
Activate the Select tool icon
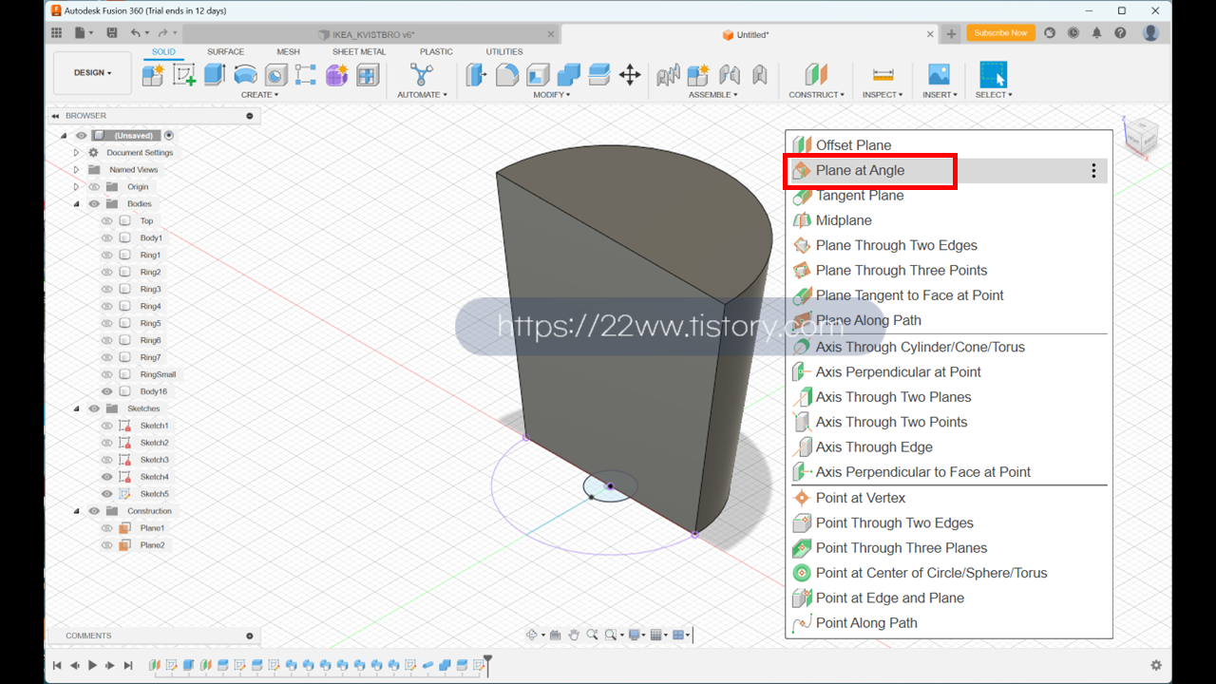coord(993,74)
